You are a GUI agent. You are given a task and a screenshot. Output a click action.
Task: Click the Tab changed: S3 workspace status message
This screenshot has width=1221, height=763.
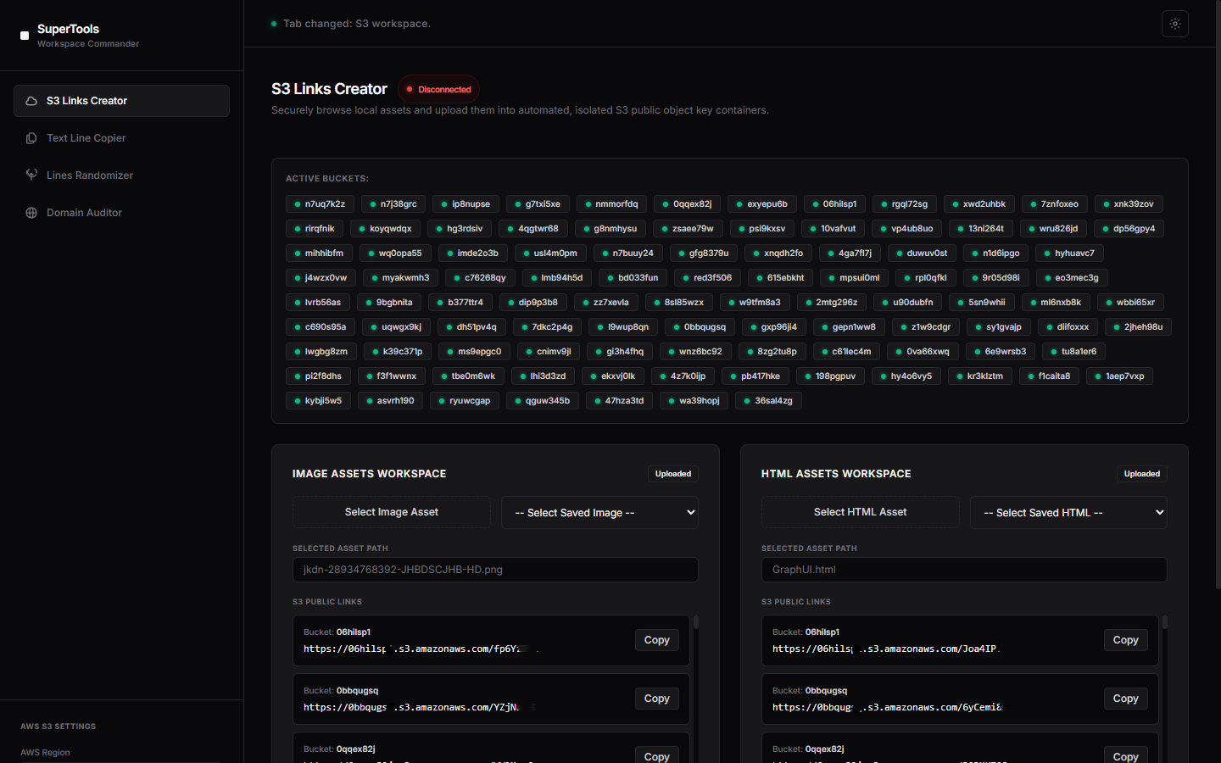[357, 24]
